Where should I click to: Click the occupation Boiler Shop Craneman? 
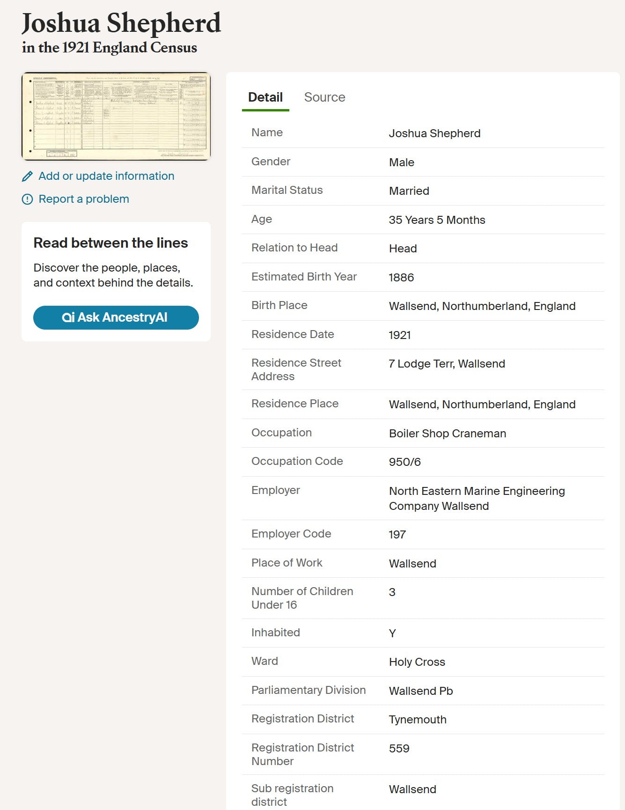(447, 434)
